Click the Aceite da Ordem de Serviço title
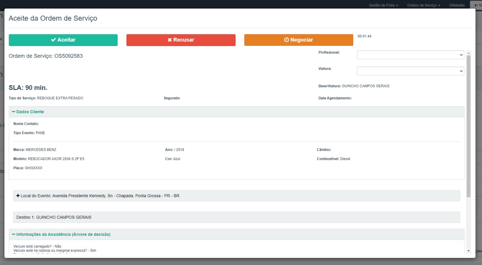Screen dimensions: 482x265 (53, 18)
